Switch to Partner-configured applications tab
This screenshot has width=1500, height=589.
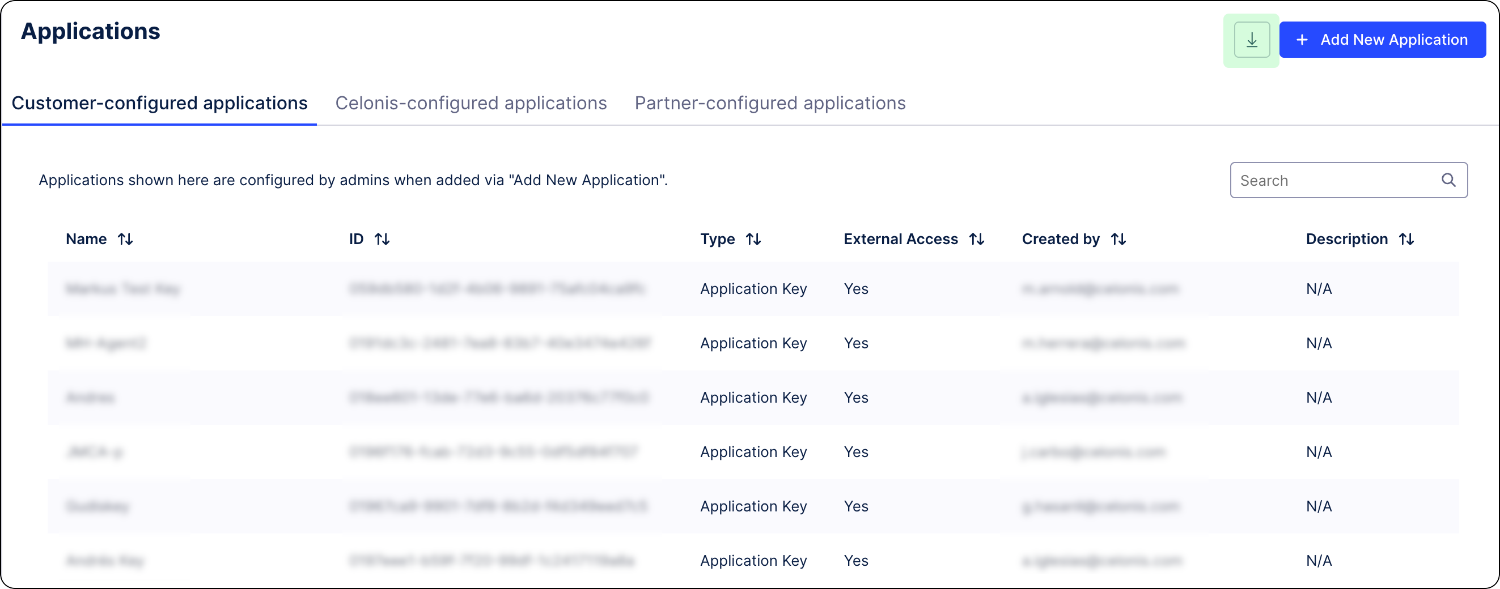(770, 103)
